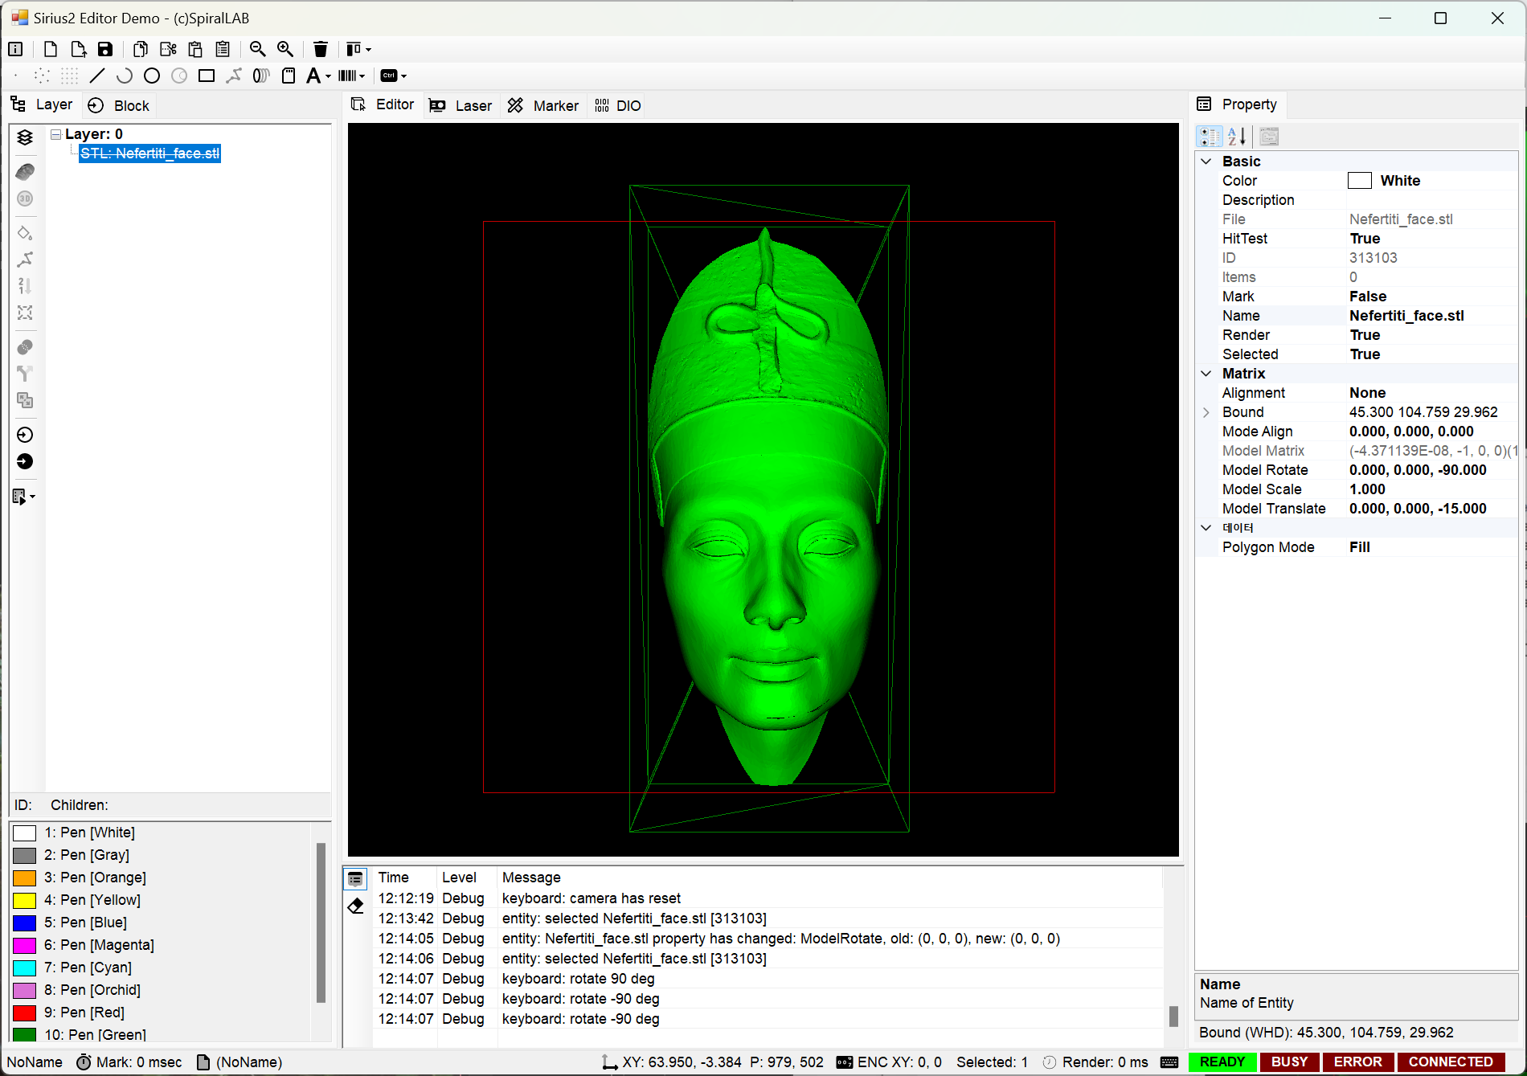
Task: Create a new document
Action: click(50, 49)
